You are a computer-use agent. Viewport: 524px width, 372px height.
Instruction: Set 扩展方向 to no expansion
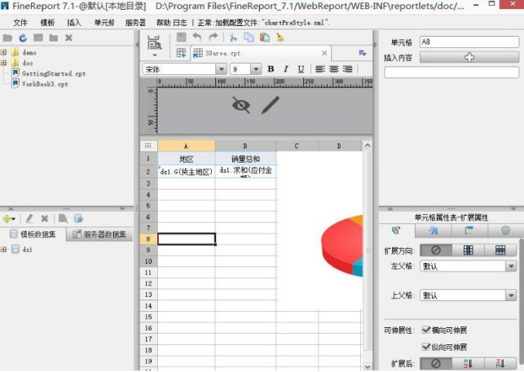436,250
